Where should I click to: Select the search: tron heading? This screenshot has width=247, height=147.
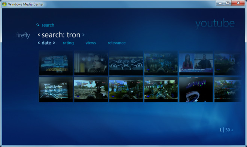tap(61, 35)
